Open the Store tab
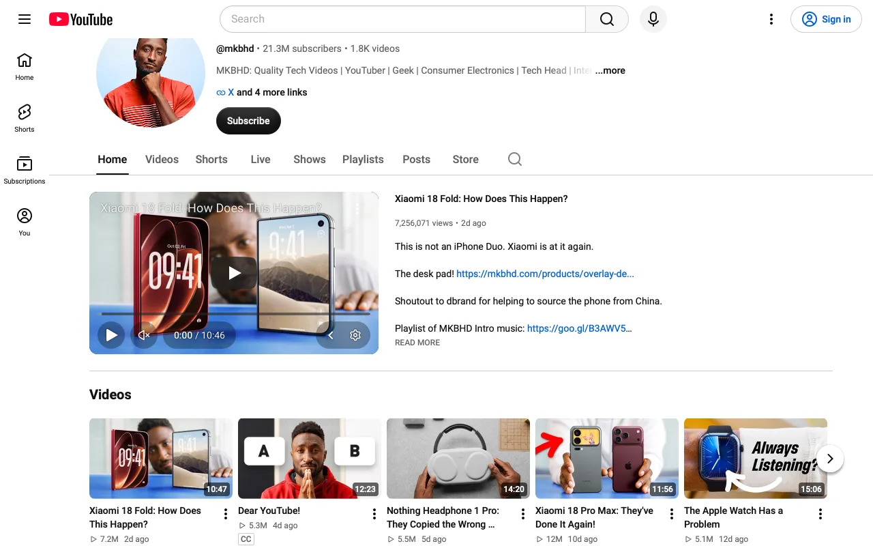 coord(465,159)
